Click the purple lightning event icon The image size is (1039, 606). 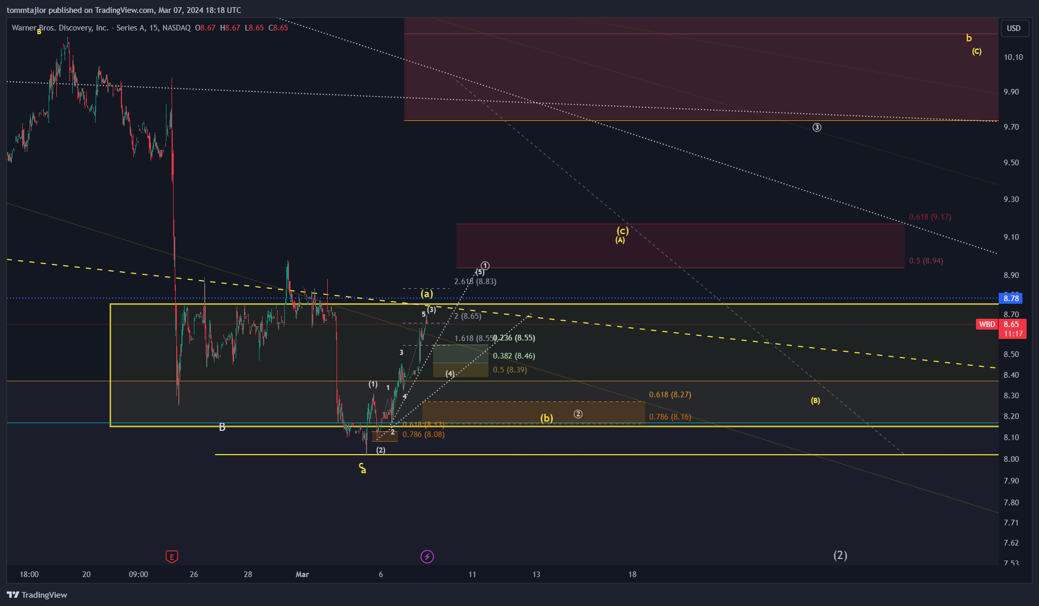[427, 556]
